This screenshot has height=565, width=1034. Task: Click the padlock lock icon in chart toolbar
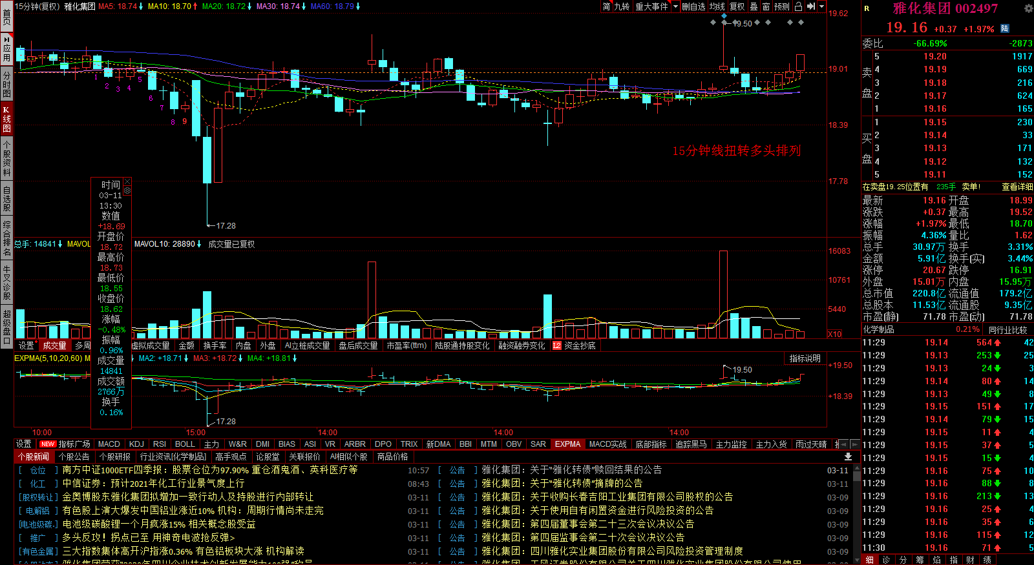pyautogui.click(x=798, y=6)
